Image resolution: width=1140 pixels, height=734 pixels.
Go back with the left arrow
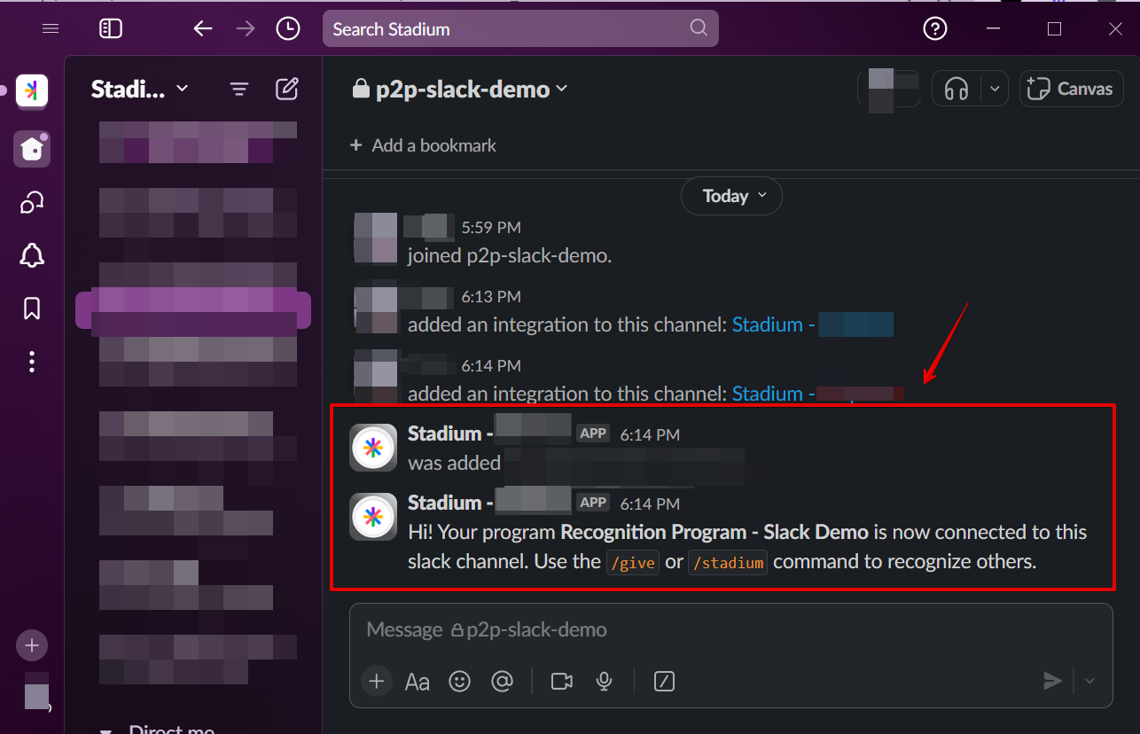point(203,28)
